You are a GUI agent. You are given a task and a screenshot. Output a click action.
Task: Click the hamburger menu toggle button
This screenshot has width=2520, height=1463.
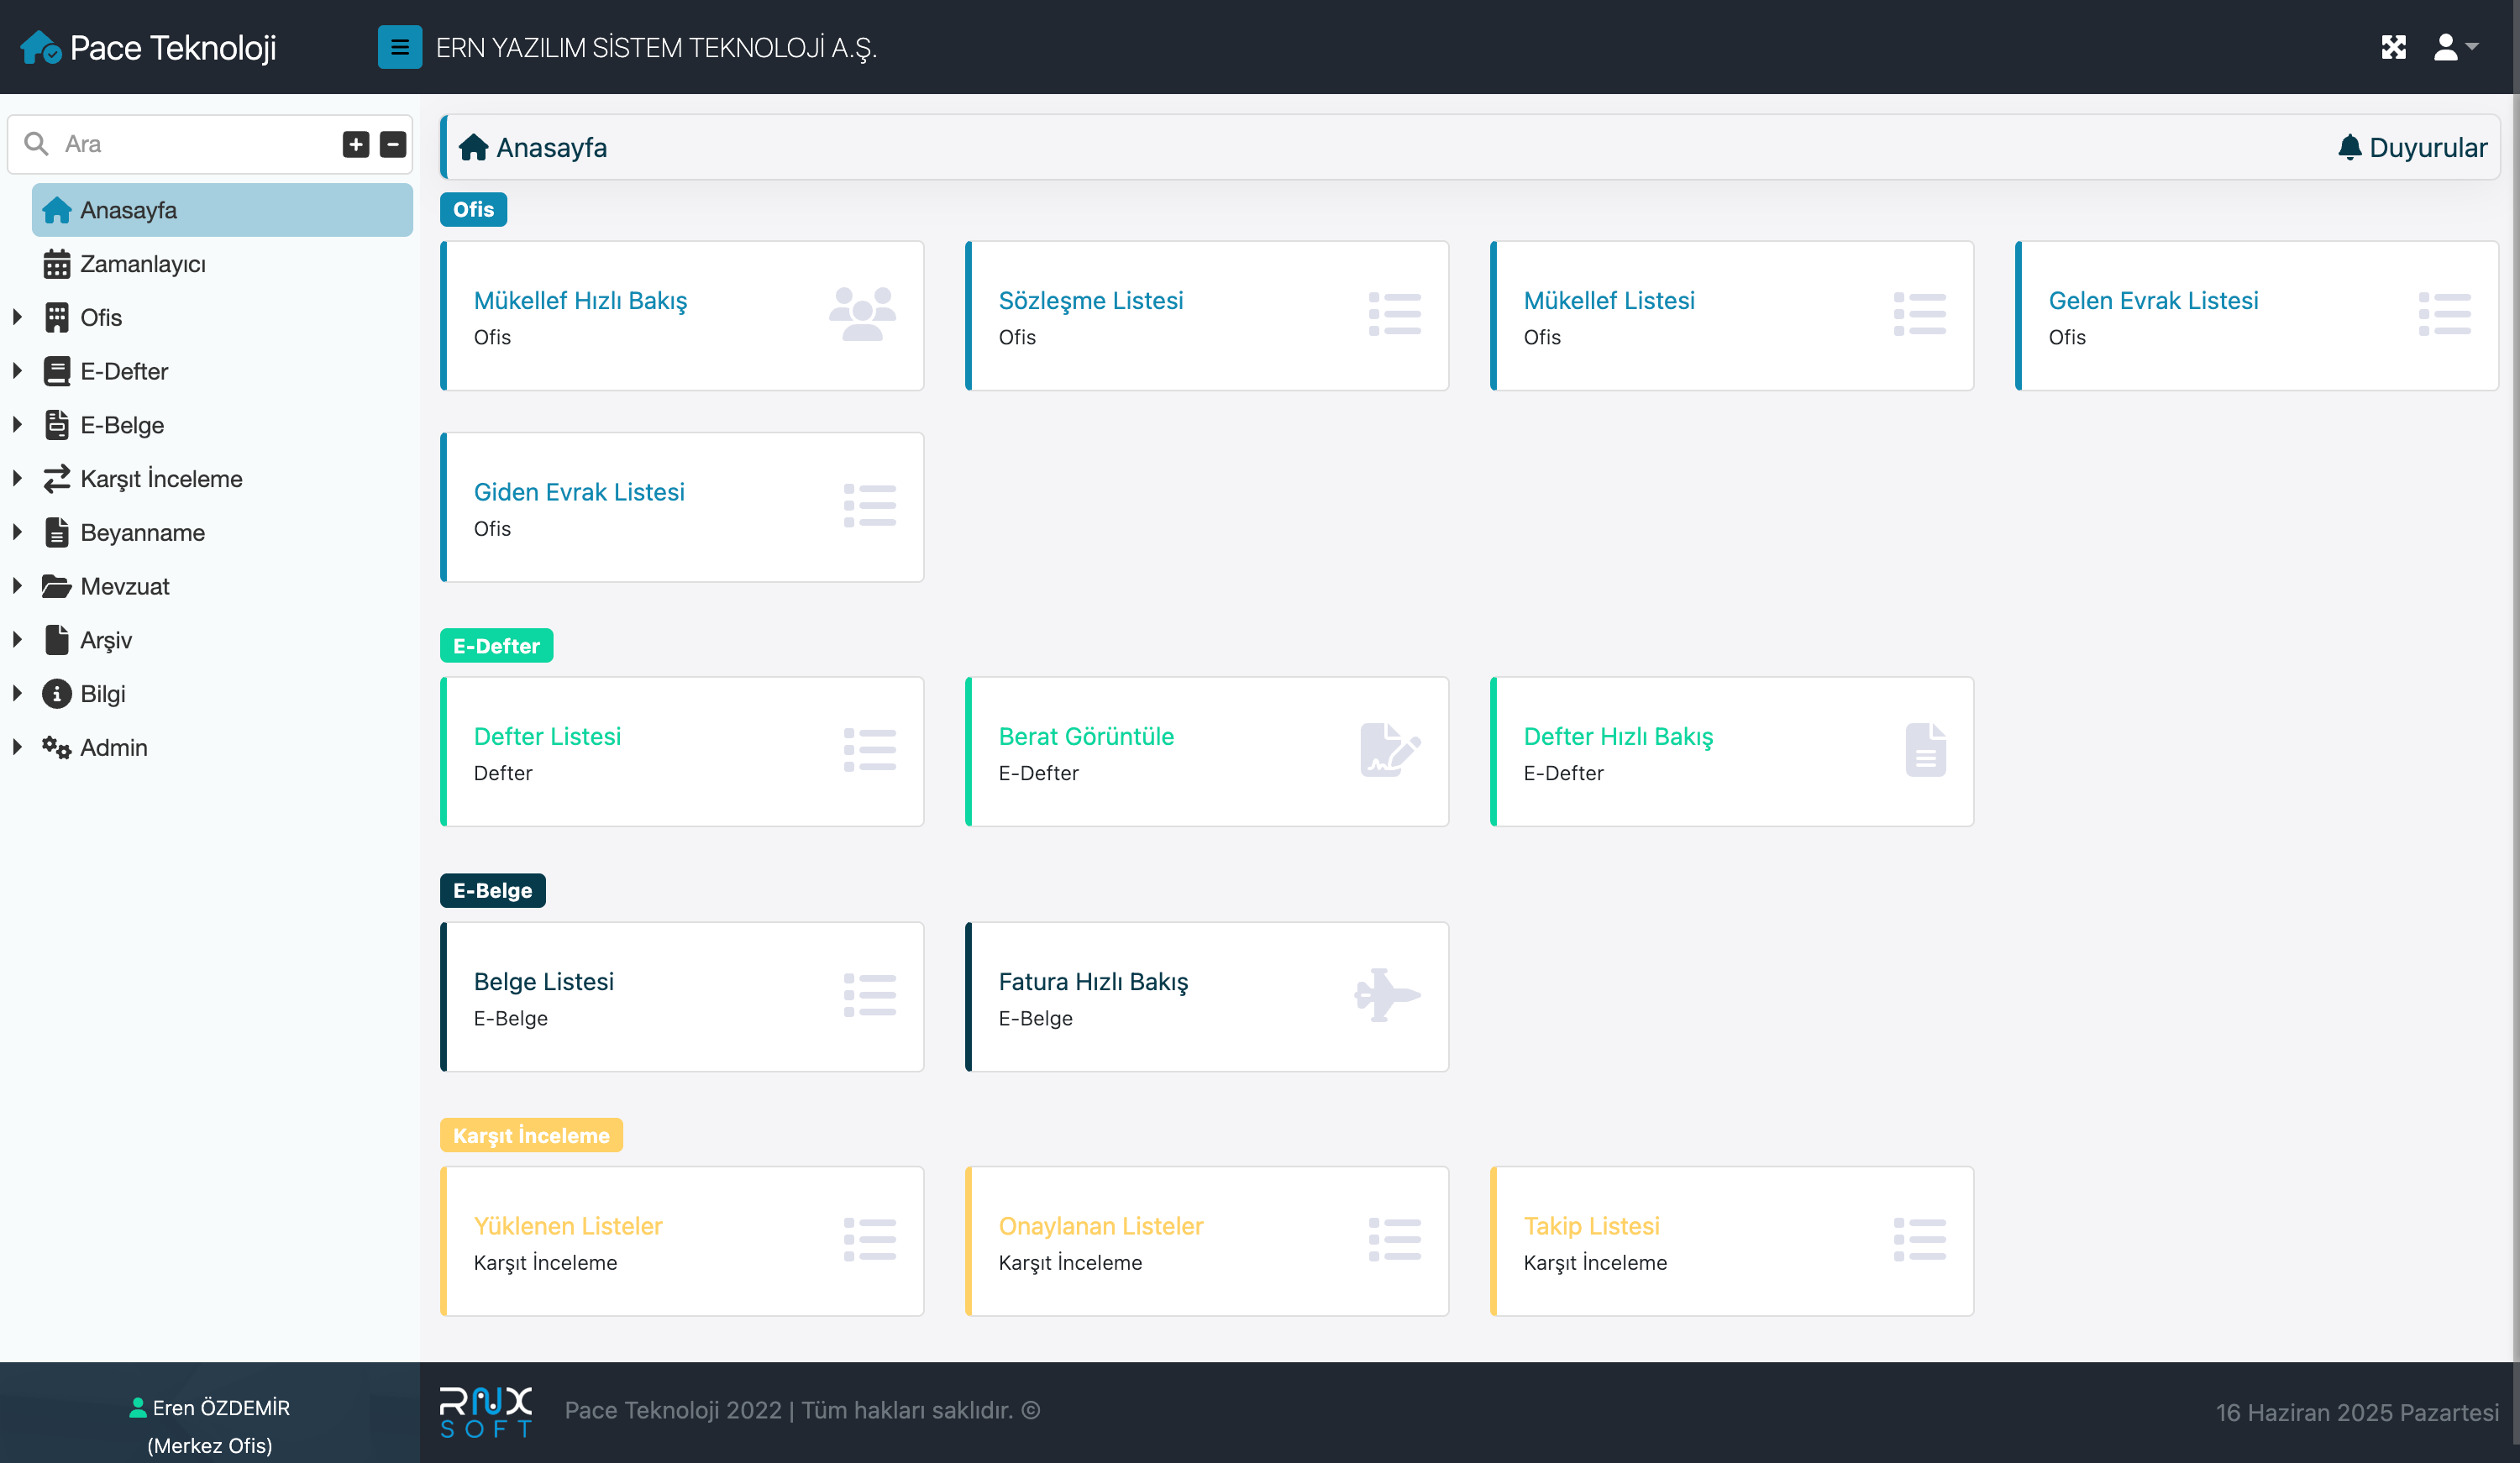[399, 47]
